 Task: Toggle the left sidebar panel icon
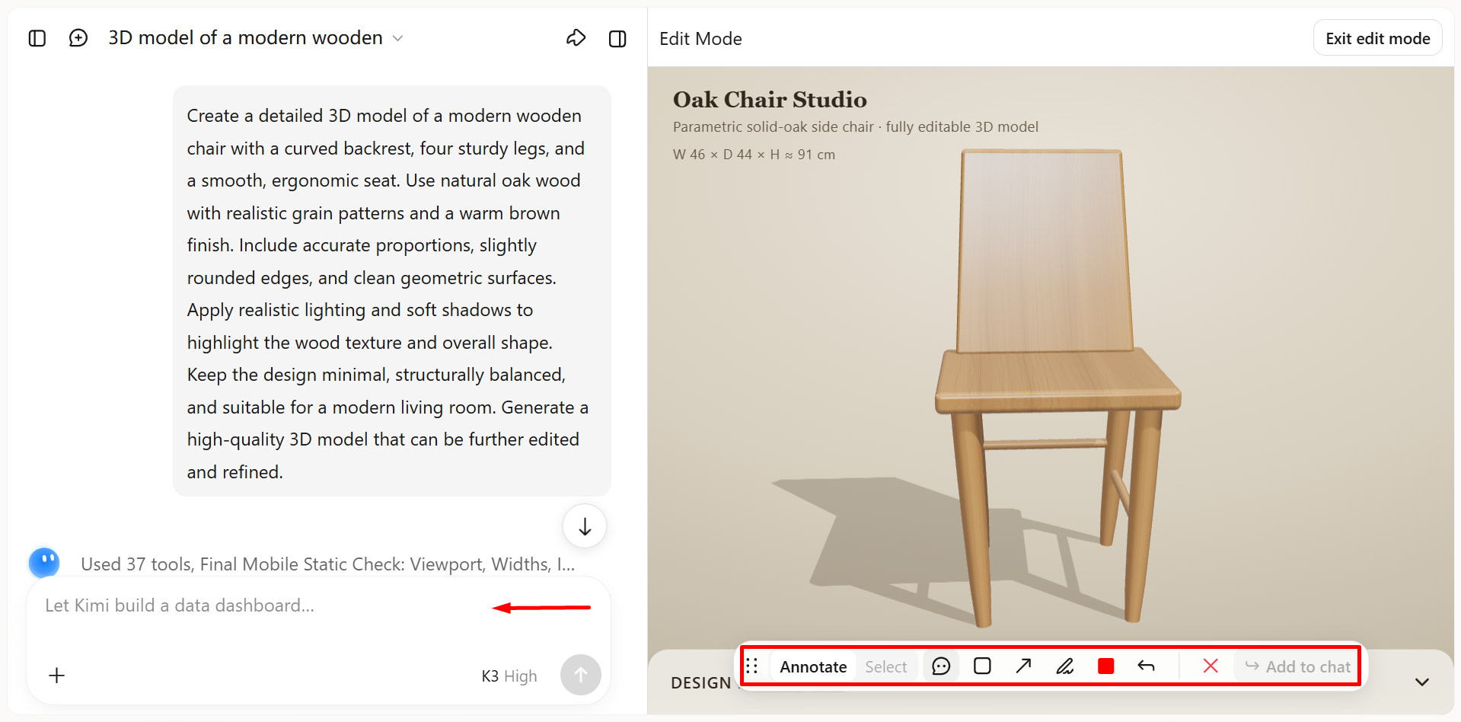[37, 38]
